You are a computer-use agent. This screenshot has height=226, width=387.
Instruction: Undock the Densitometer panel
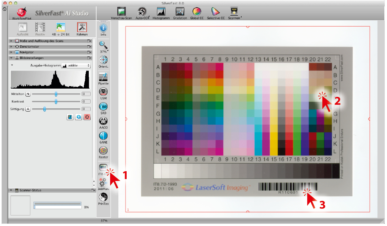pos(89,47)
